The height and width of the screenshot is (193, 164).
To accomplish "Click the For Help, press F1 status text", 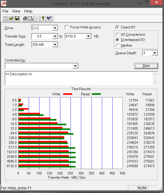I will click(16, 188).
